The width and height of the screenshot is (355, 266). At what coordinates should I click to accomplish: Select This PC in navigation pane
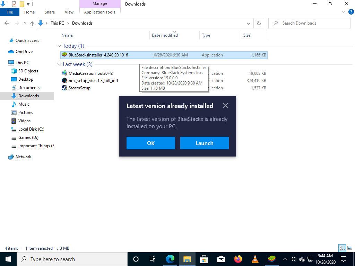(22, 63)
